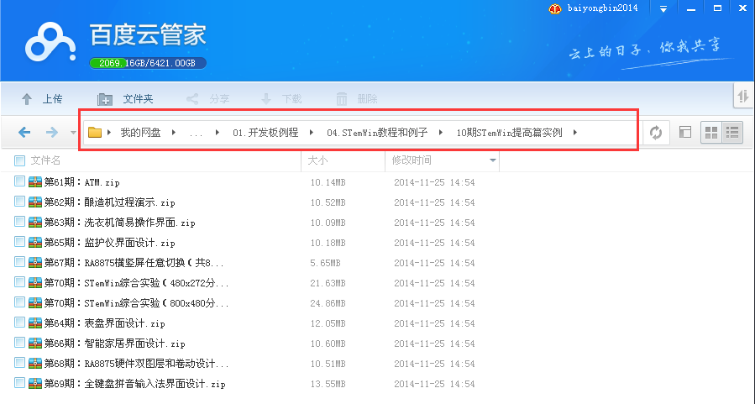
Task: Click the new folder icon
Action: click(x=104, y=99)
